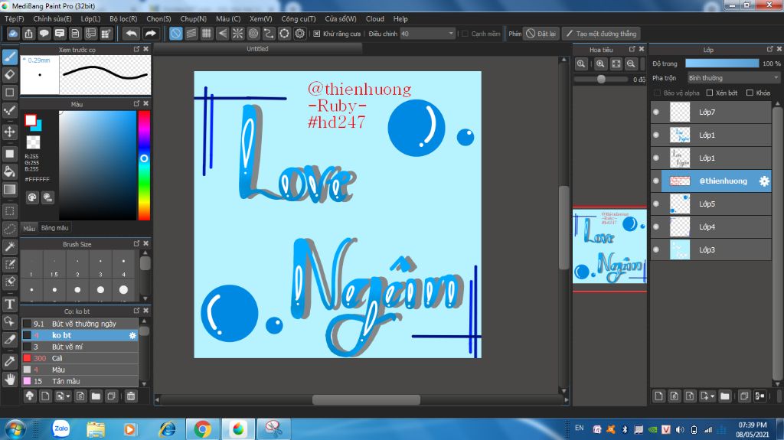Enable the Cạnh mềm checkbox
The image size is (784, 440).
465,34
